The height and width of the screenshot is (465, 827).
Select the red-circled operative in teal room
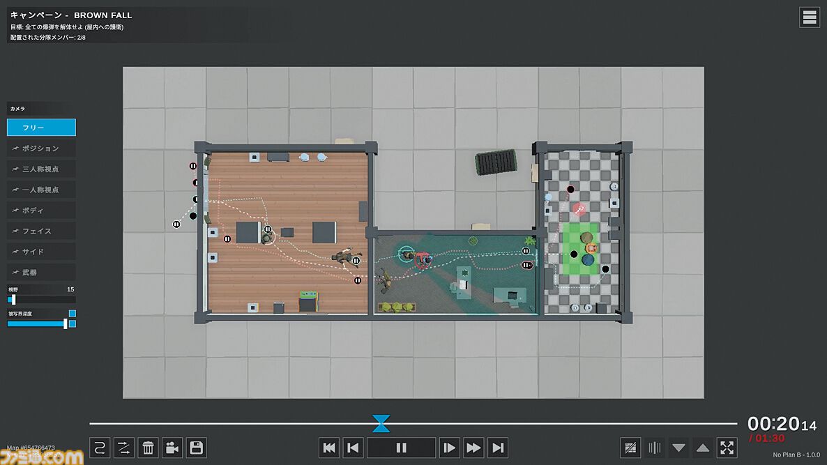(423, 259)
